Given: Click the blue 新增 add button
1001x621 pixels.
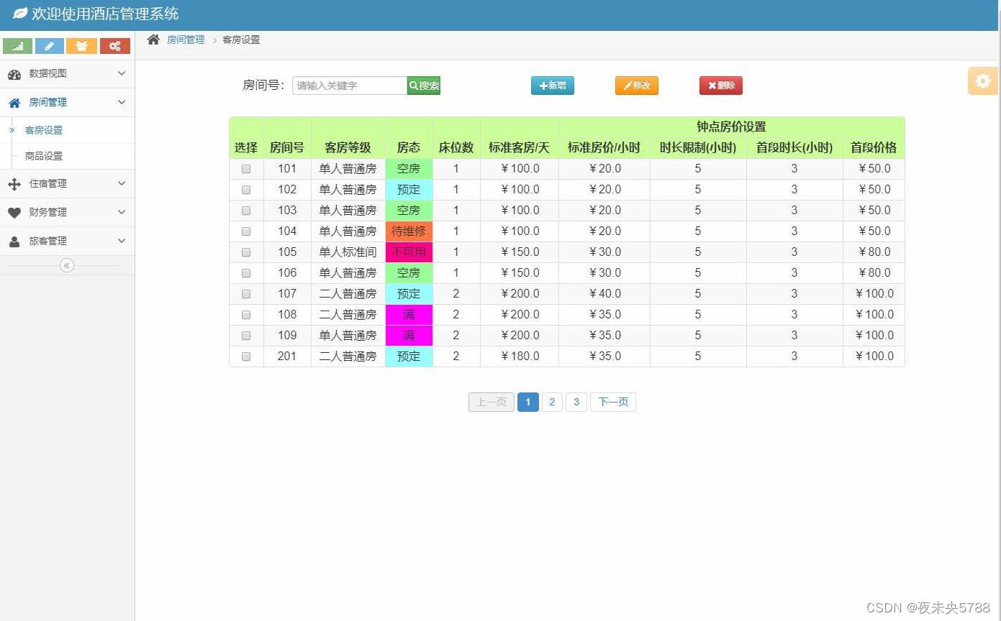Looking at the screenshot, I should [553, 86].
